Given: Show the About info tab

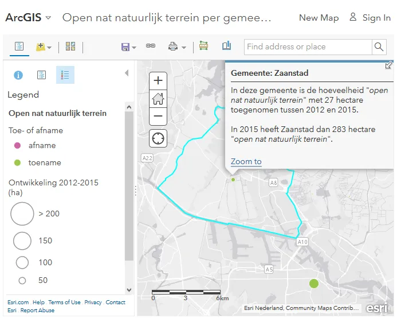Looking at the screenshot, I should pos(18,75).
